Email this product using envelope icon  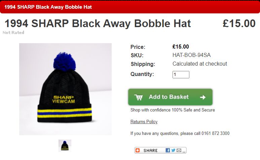click(179, 150)
